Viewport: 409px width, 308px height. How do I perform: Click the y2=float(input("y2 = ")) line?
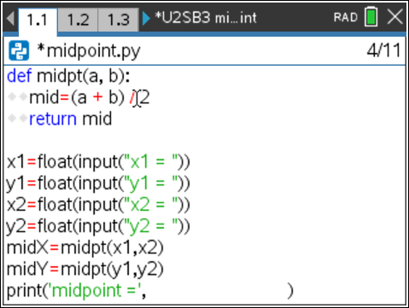[x=98, y=226]
